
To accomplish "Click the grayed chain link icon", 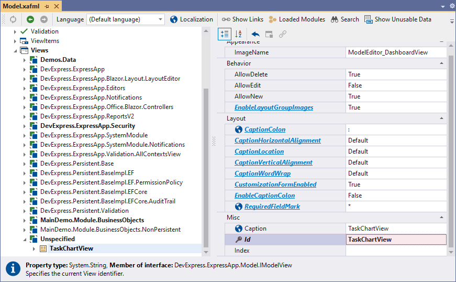I will (283, 35).
